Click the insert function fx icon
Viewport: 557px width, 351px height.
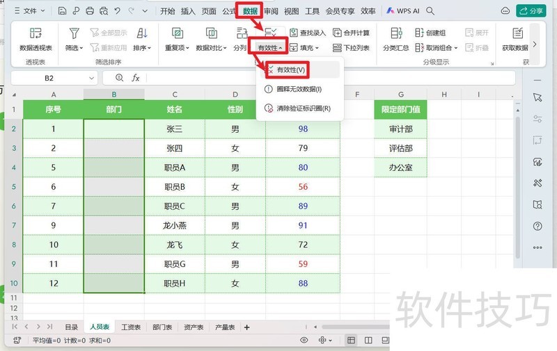pyautogui.click(x=136, y=78)
